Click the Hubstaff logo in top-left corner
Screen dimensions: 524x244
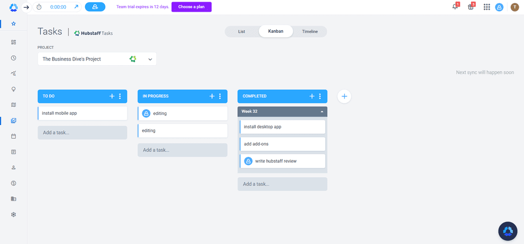tap(13, 7)
